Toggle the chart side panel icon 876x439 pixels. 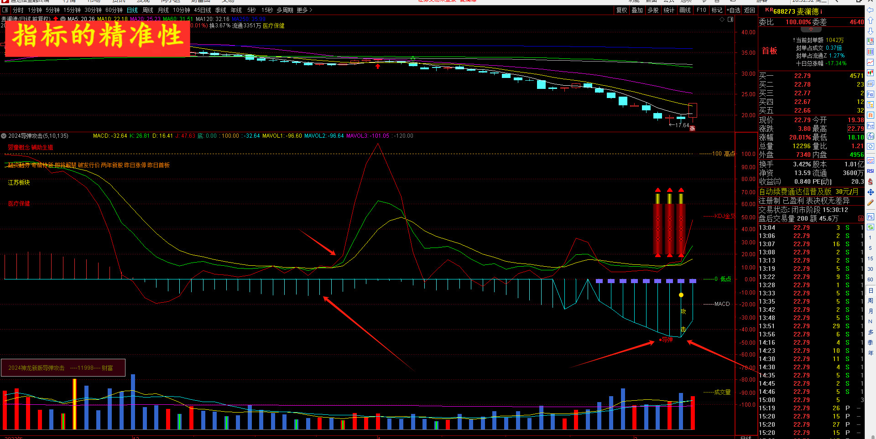pos(730,20)
